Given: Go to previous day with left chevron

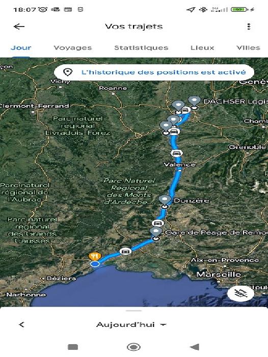Looking at the screenshot, I should (x=21, y=325).
